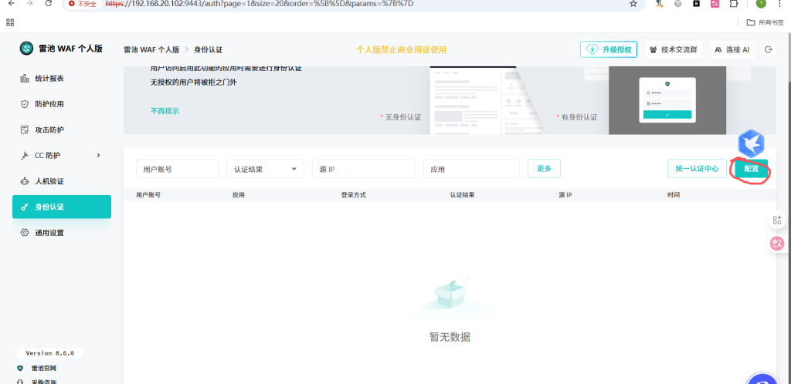
Task: Expand the CC 防护 submenu chevron
Action: point(98,156)
